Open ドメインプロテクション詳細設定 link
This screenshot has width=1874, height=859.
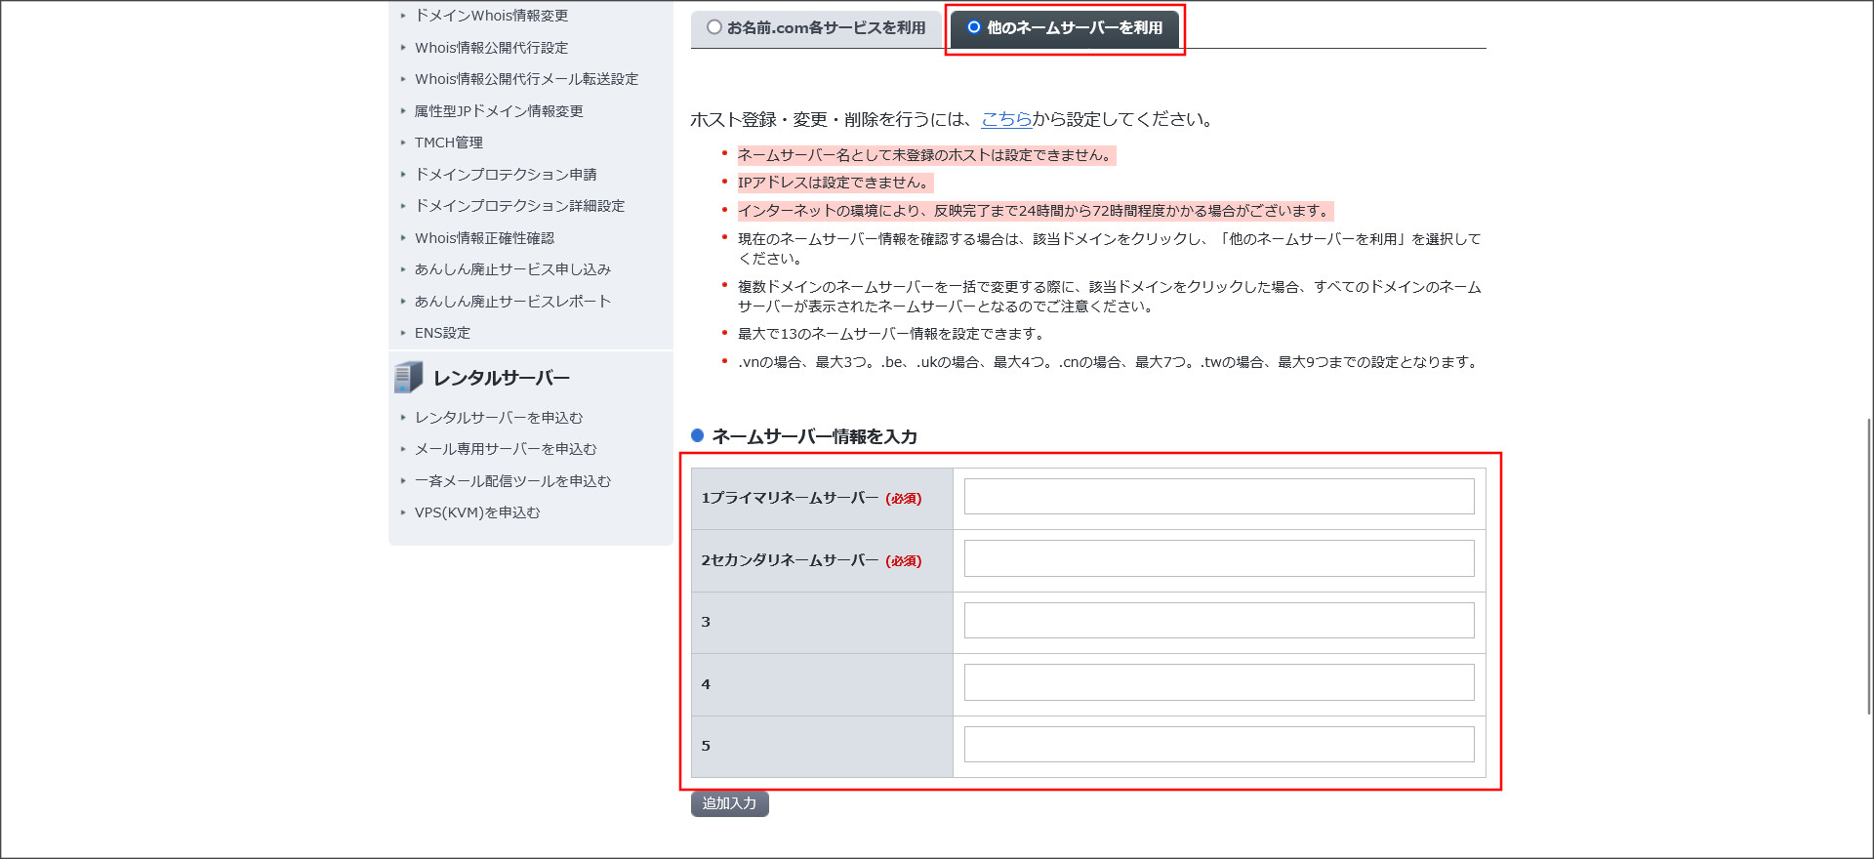520,206
